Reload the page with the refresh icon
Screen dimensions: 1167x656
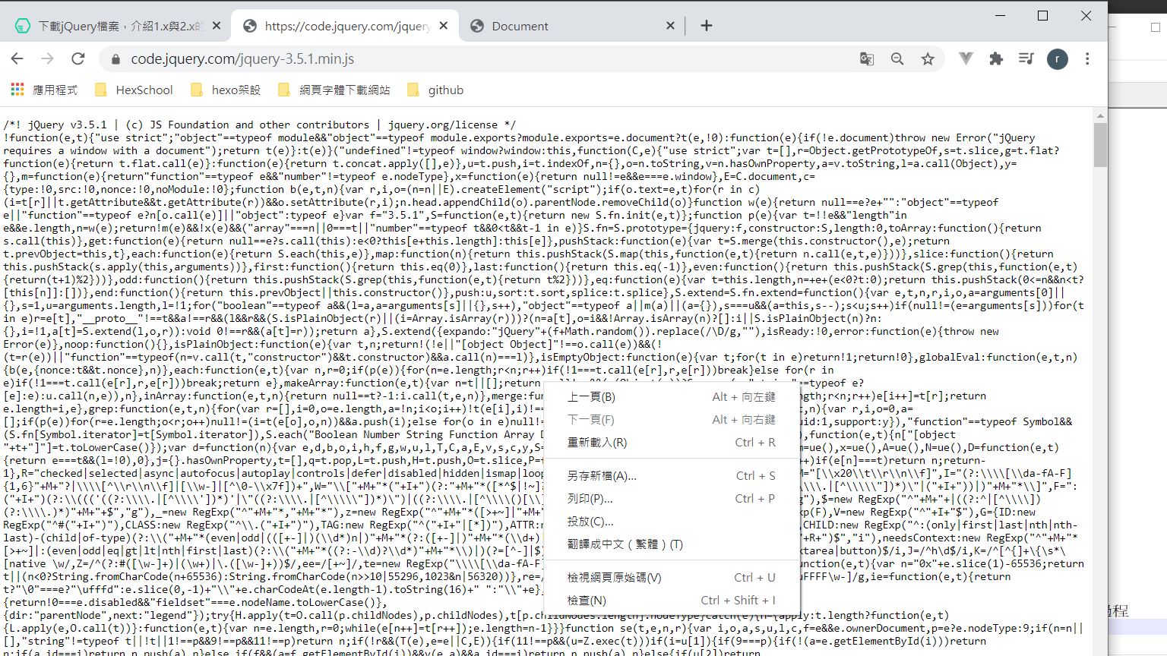coord(77,58)
